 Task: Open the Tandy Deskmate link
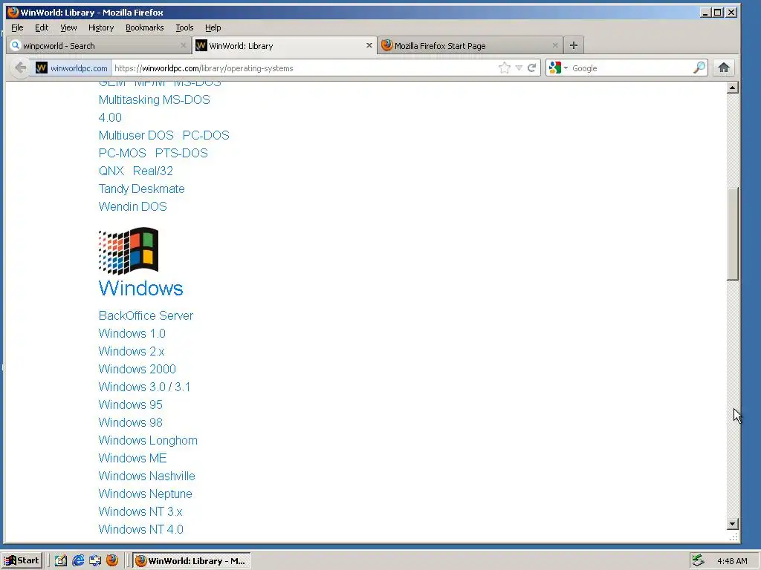click(142, 189)
